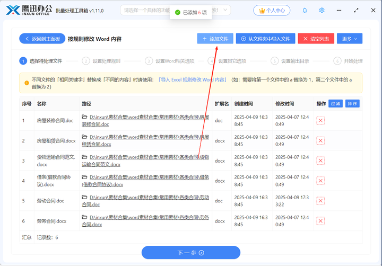Select file name 房屋租赁合同.docx

coord(56,141)
